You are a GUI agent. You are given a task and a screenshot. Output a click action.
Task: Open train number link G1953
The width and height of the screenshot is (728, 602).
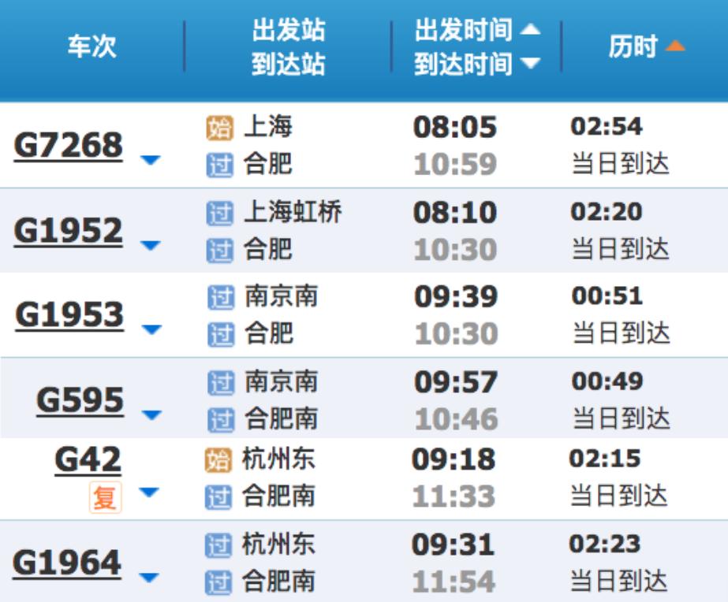[x=69, y=315]
